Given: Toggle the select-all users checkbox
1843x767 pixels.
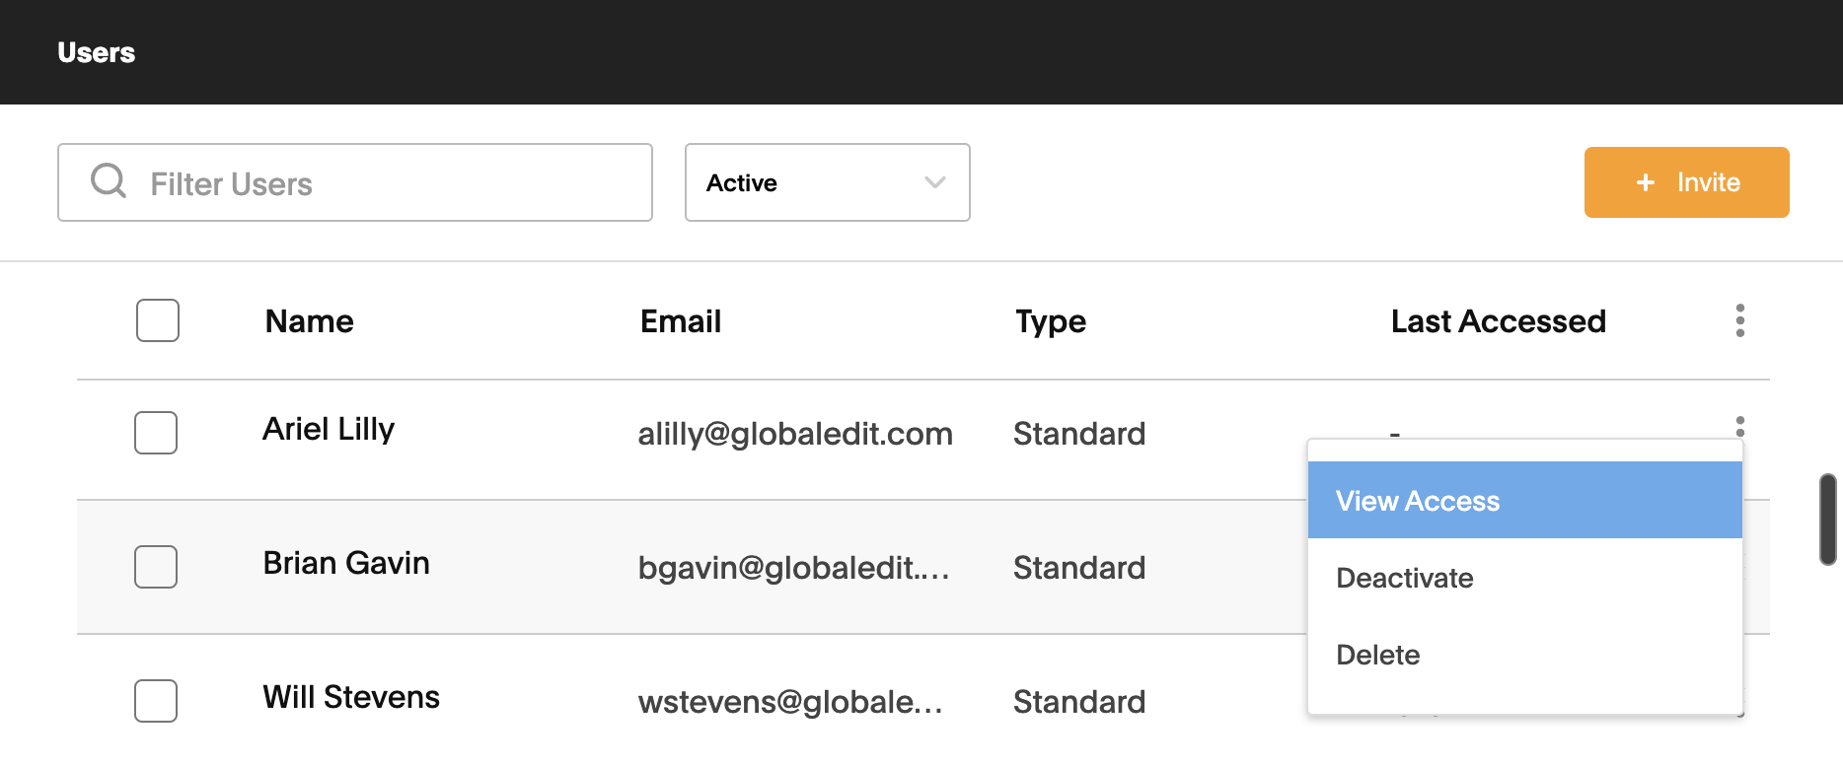Looking at the screenshot, I should [x=158, y=320].
